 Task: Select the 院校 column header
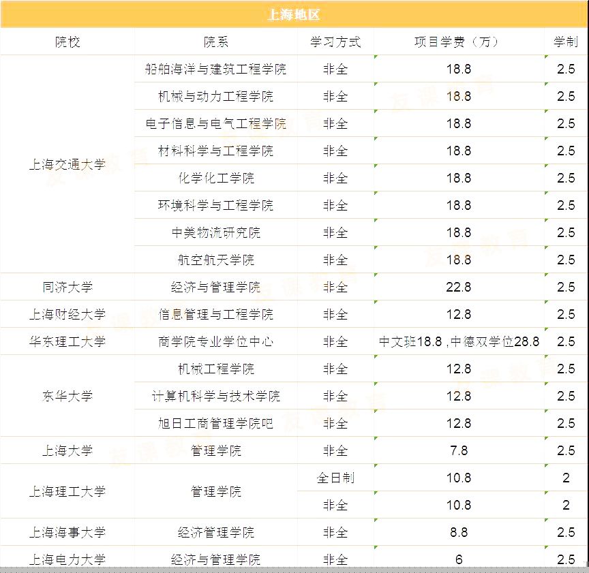(67, 42)
